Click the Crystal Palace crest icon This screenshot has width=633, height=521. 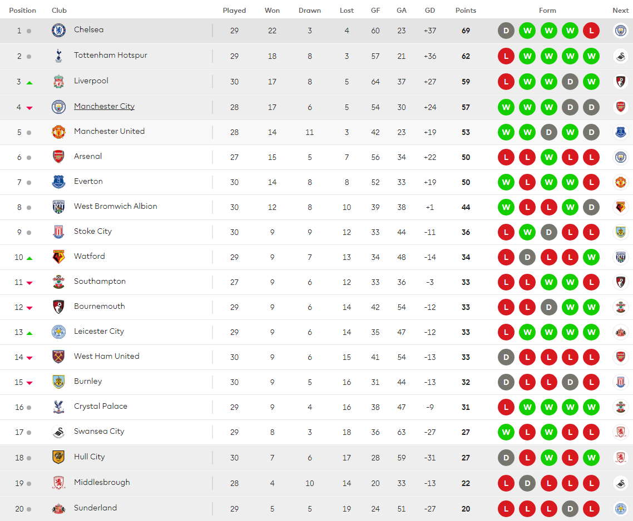(58, 407)
